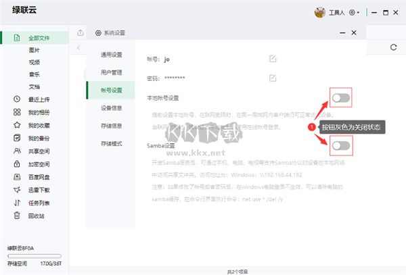Viewport: 406px width, 275px height.
Task: Click the refresh icon
Action: click(x=394, y=47)
